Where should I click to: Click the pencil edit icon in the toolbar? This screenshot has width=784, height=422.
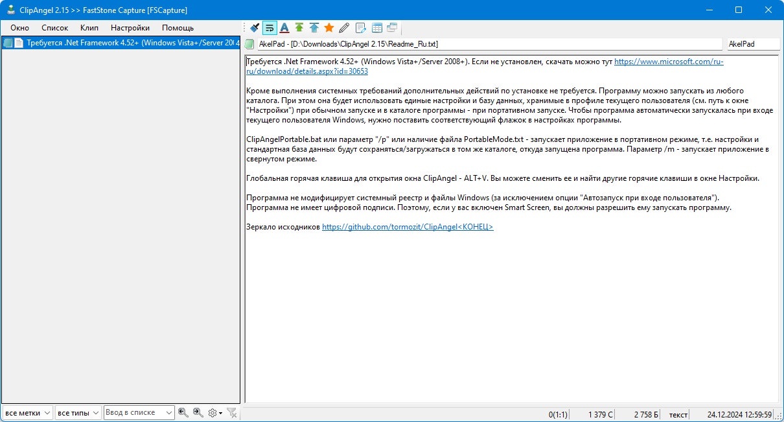[x=344, y=28]
